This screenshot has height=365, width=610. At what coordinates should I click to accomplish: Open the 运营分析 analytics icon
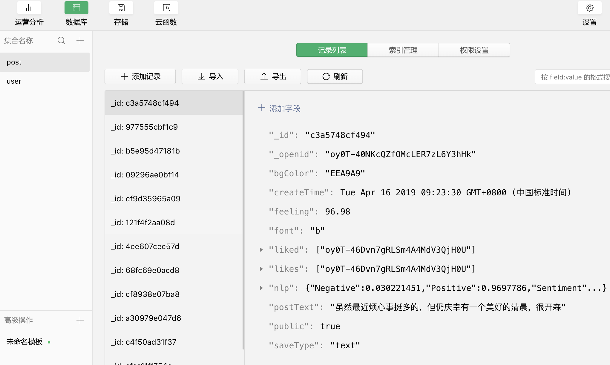point(29,8)
